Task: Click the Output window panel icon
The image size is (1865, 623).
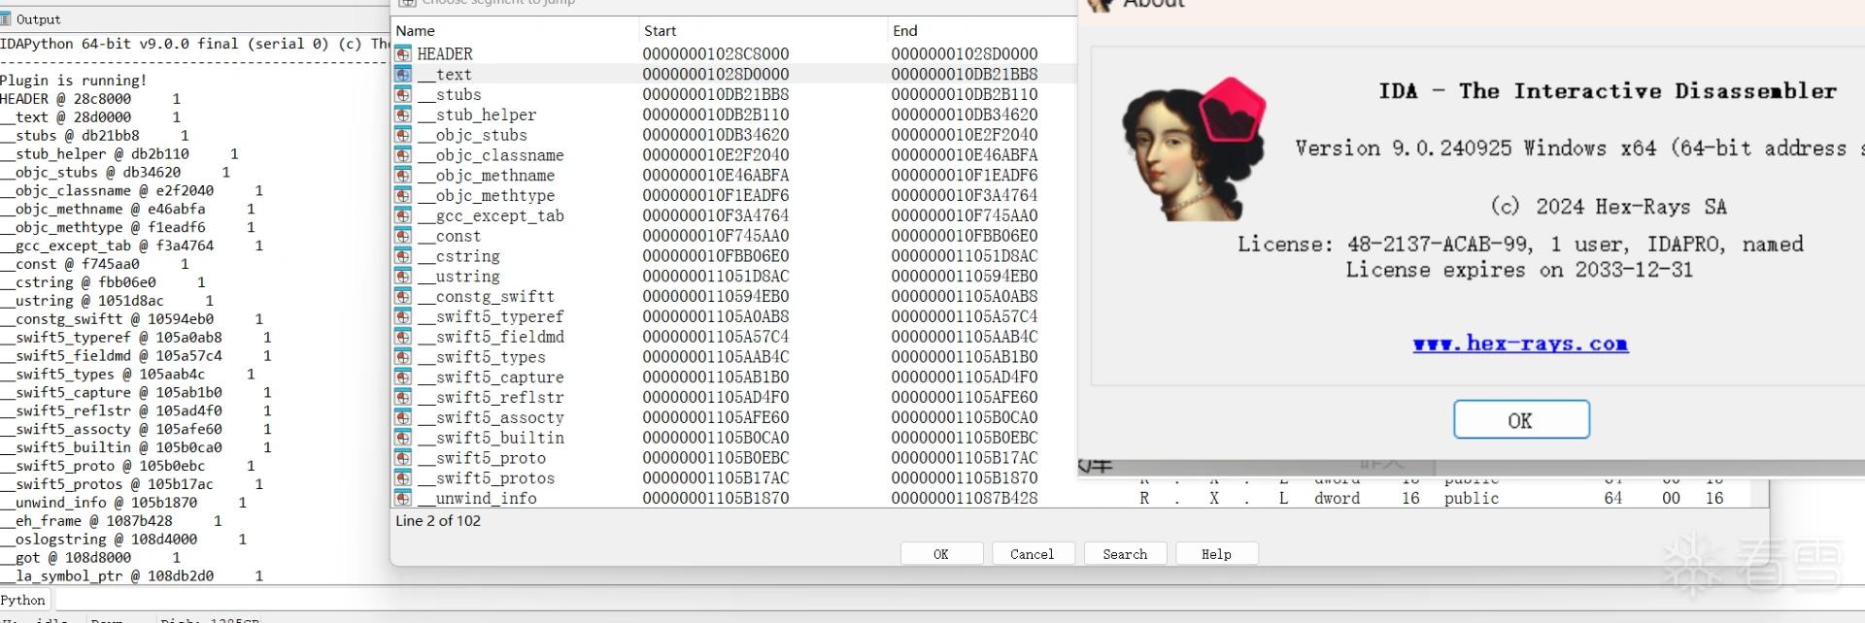Action: 6,18
